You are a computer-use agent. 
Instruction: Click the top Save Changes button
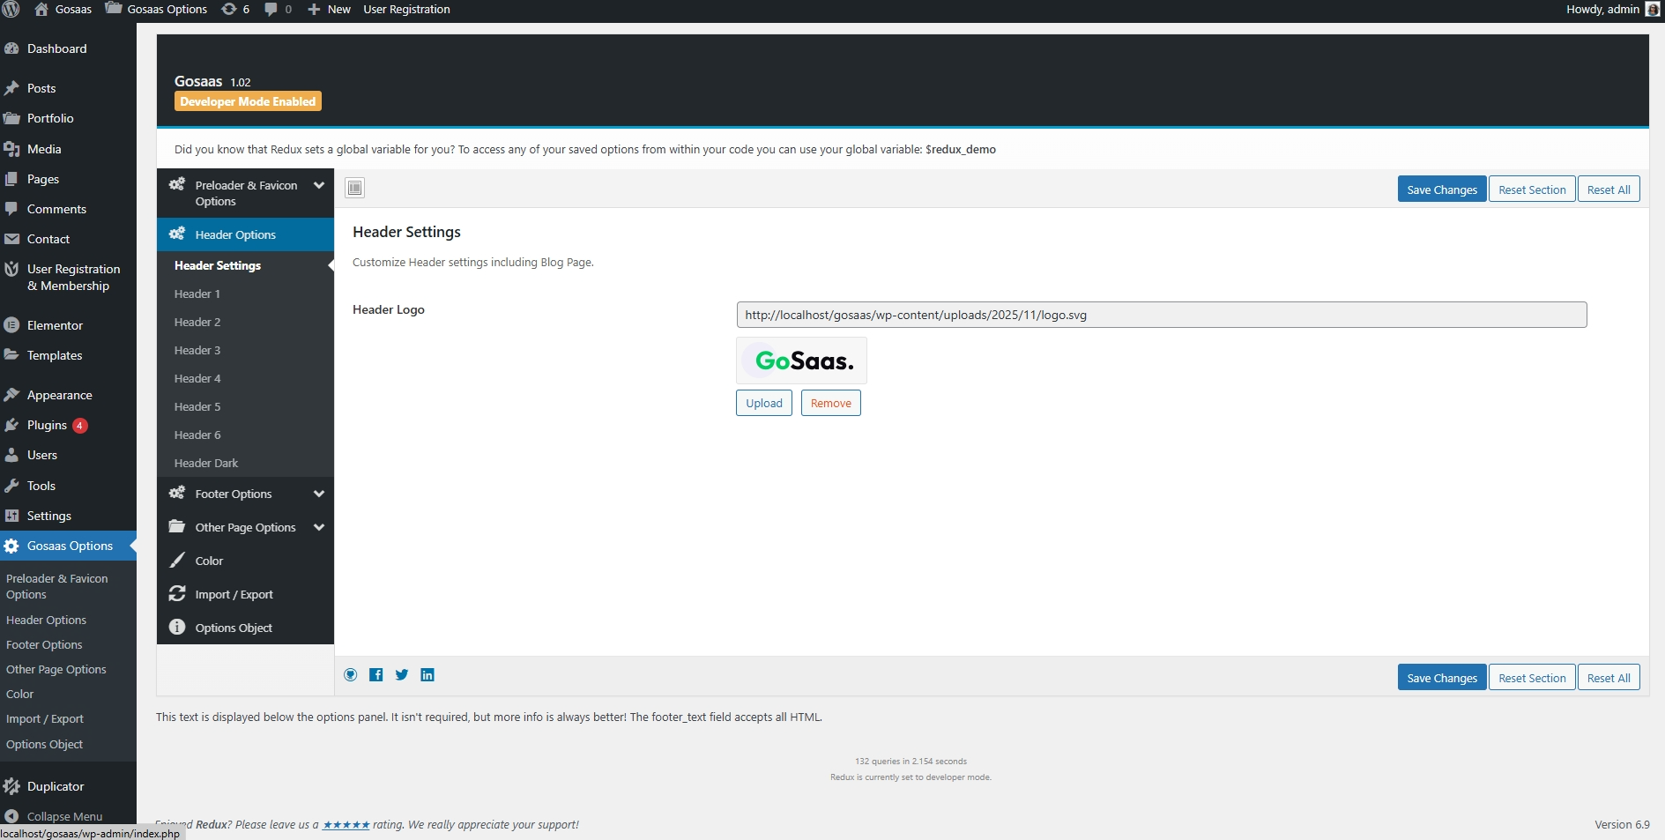point(1441,190)
